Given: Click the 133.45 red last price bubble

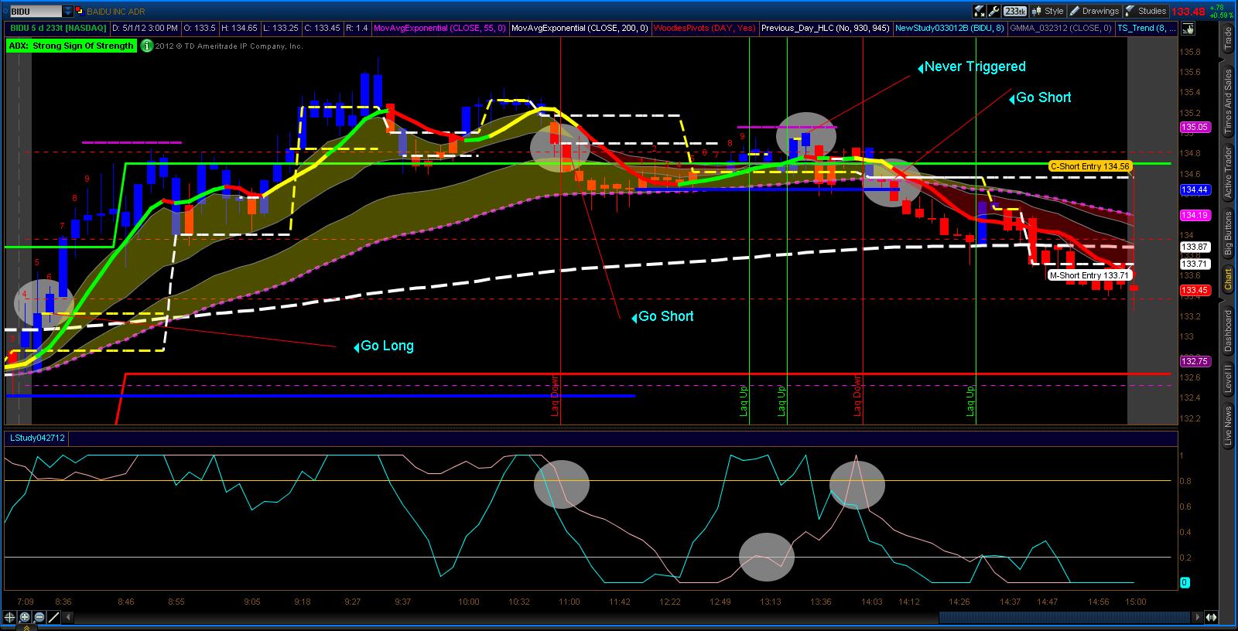Looking at the screenshot, I should pos(1194,291).
